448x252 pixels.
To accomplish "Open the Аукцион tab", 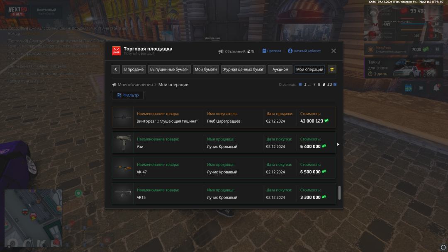I will (280, 69).
